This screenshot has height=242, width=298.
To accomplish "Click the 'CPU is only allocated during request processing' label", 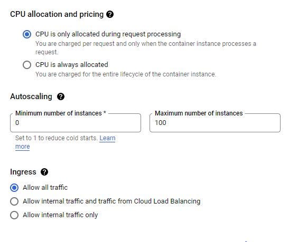I will click(x=108, y=34).
